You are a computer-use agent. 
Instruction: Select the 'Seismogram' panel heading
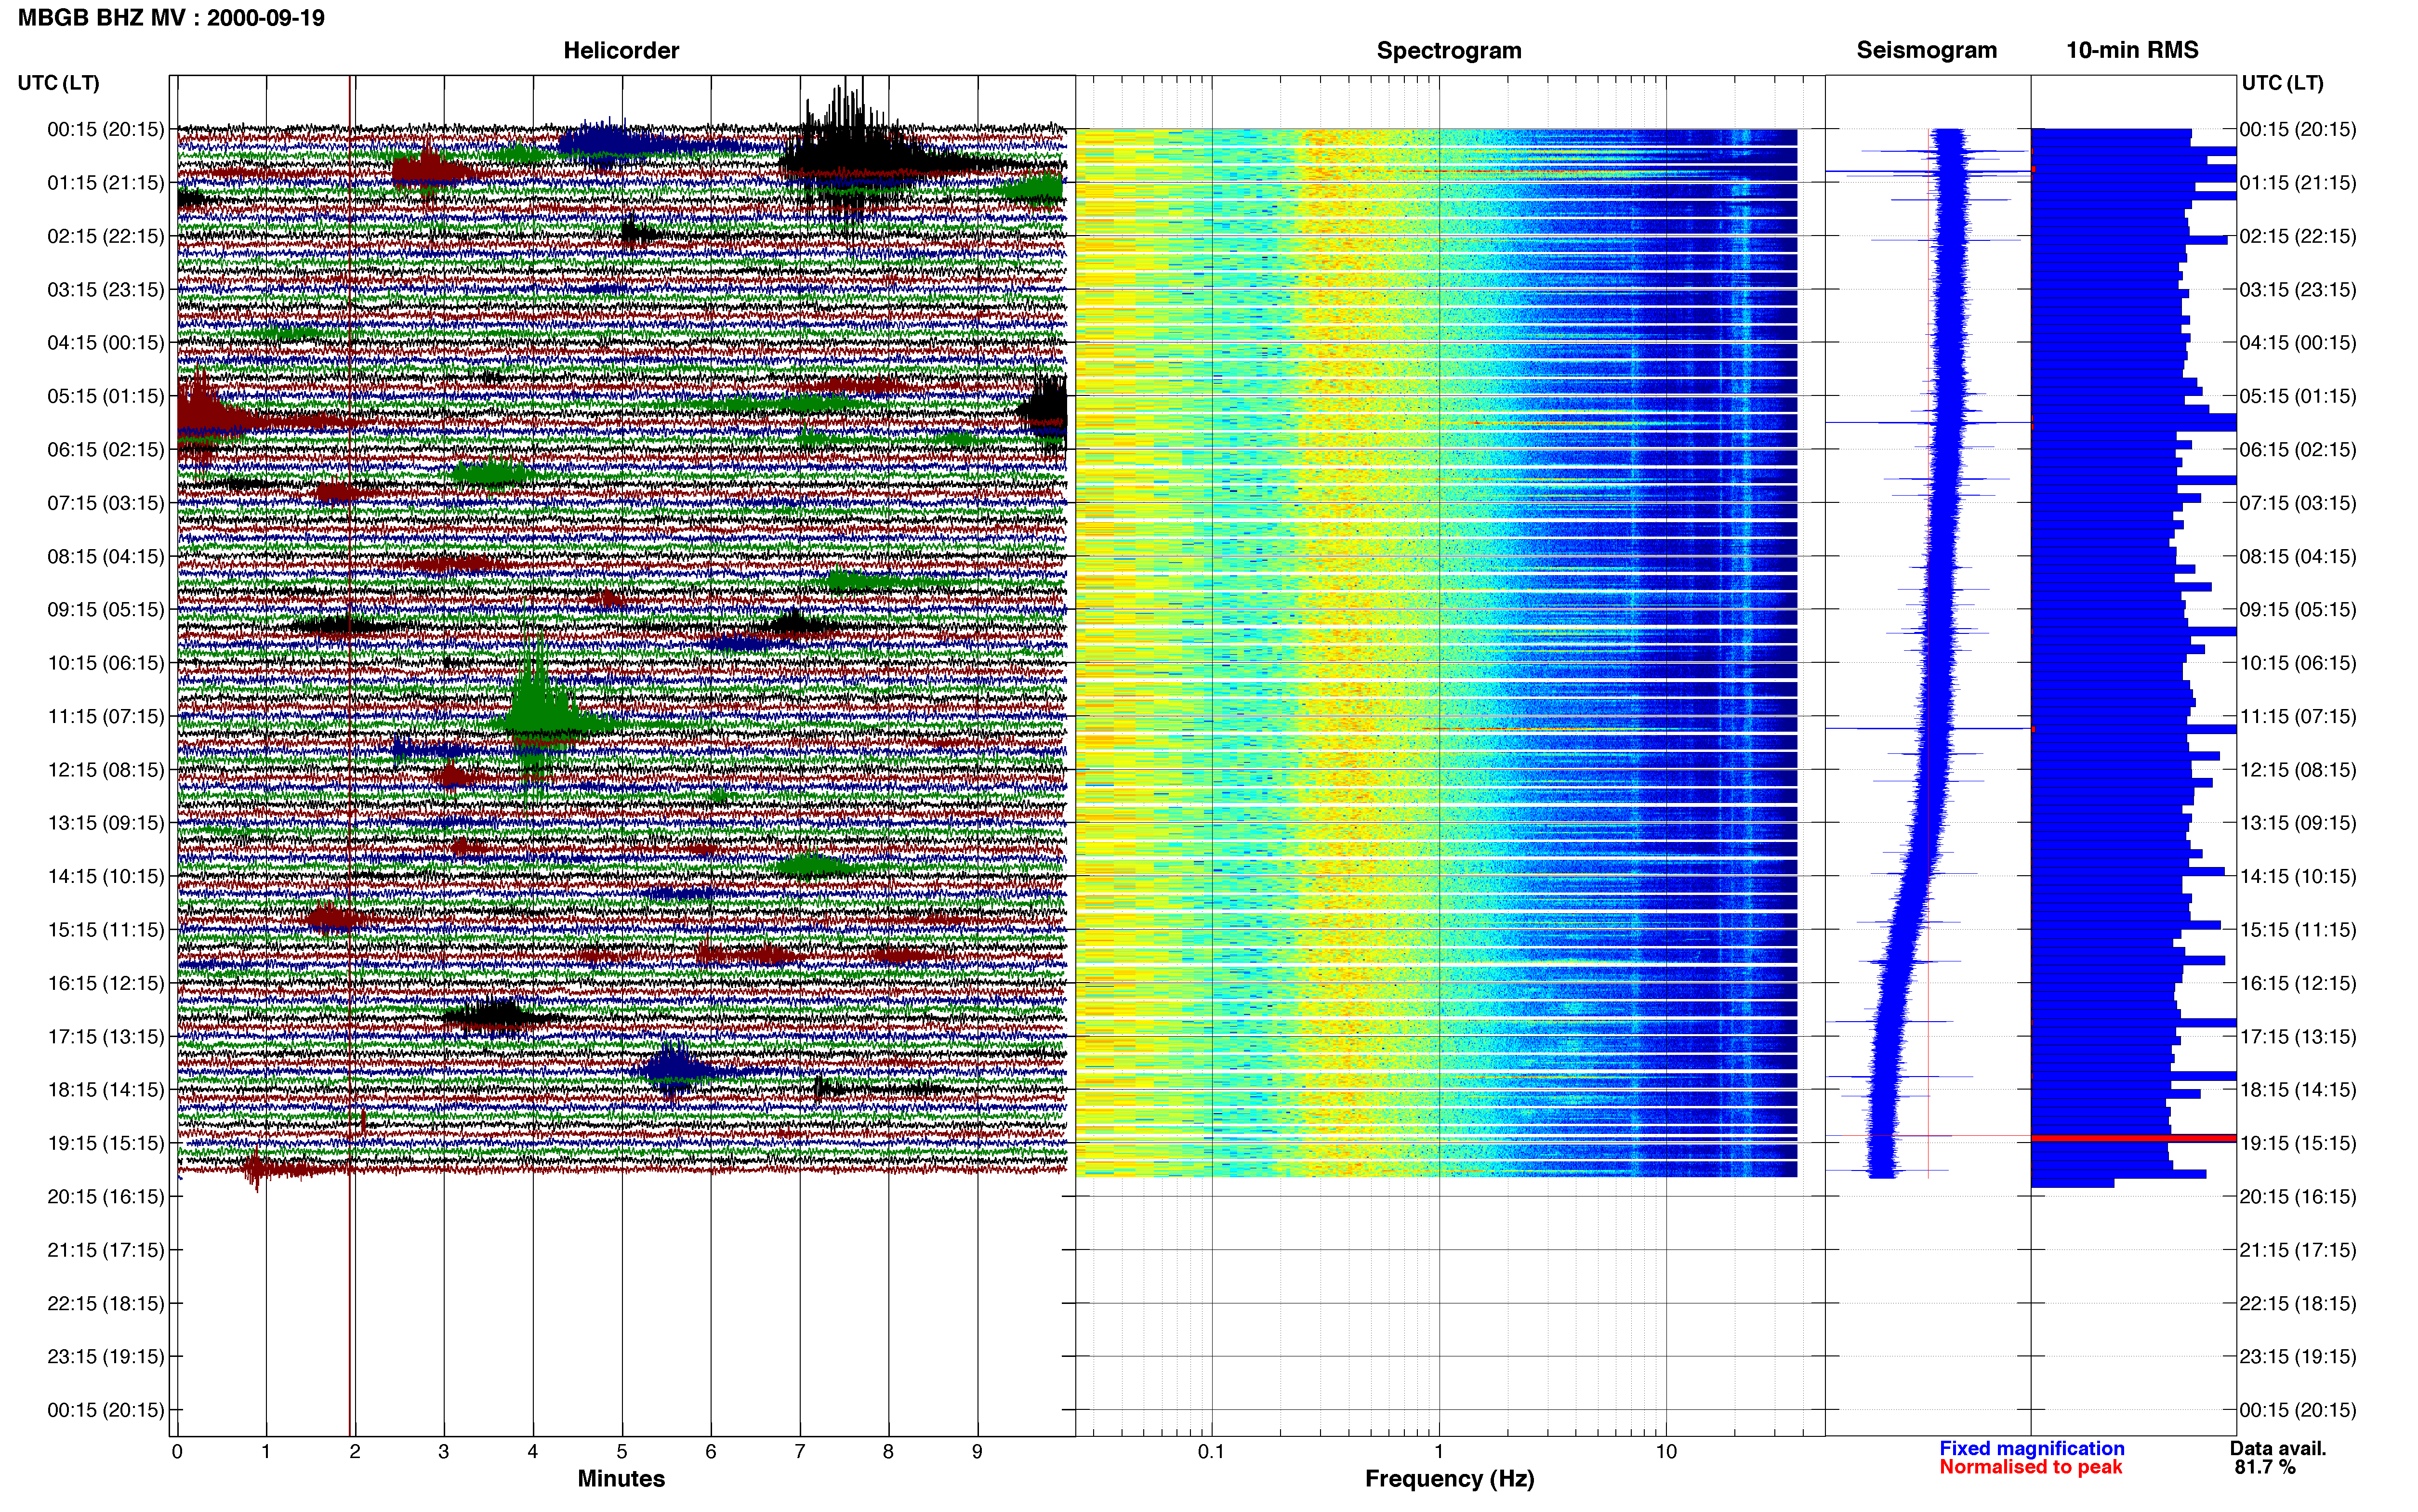(1927, 50)
